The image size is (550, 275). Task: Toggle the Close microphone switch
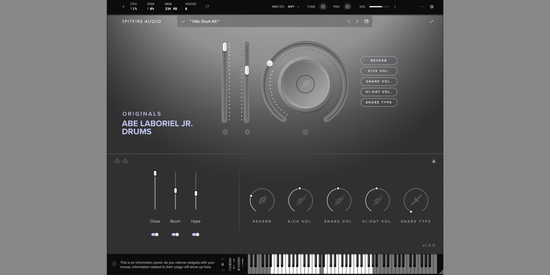[155, 235]
